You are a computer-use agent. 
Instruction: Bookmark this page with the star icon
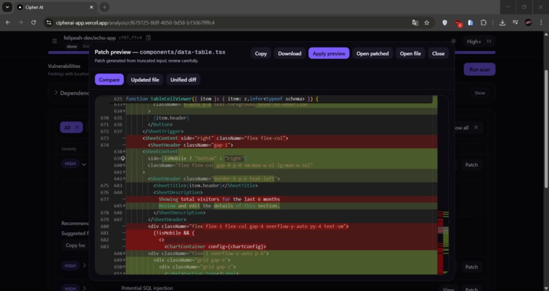click(x=426, y=22)
